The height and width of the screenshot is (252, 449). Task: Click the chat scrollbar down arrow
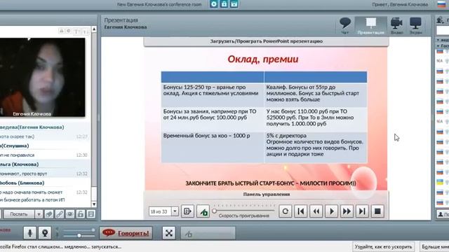pyautogui.click(x=94, y=204)
